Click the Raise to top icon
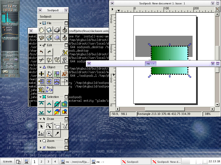The height and width of the screenshot is (165, 221). [41, 104]
